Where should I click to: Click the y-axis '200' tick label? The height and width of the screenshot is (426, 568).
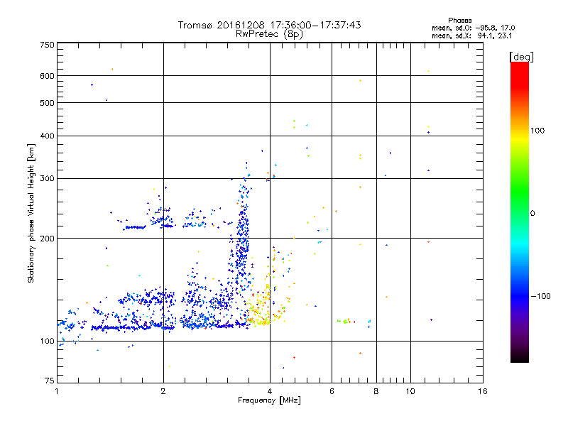point(47,239)
